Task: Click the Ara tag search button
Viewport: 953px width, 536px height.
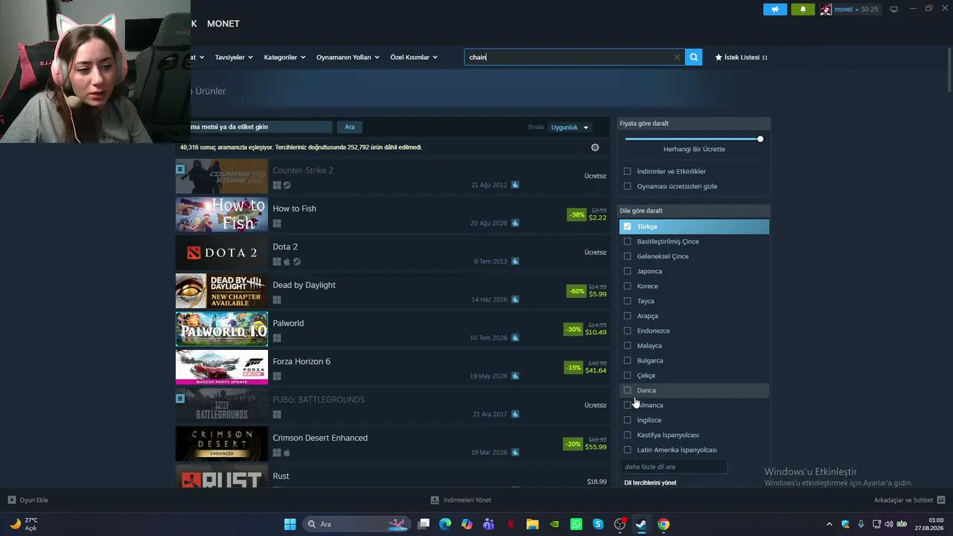Action: click(x=350, y=127)
